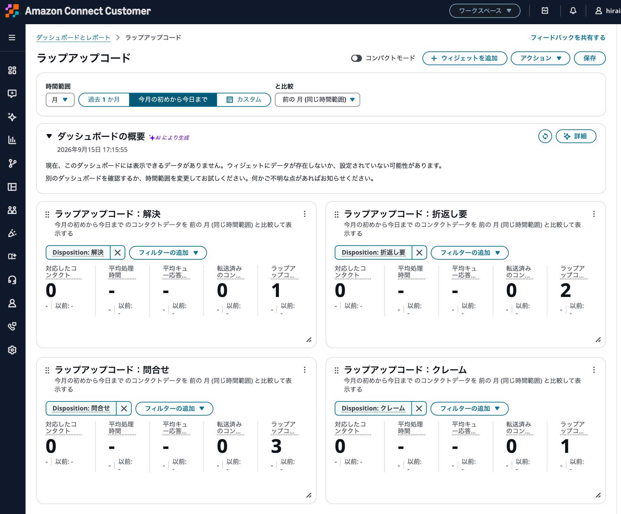This screenshot has width=621, height=514.
Task: Click resize corner of 解決 widget
Action: (309, 340)
